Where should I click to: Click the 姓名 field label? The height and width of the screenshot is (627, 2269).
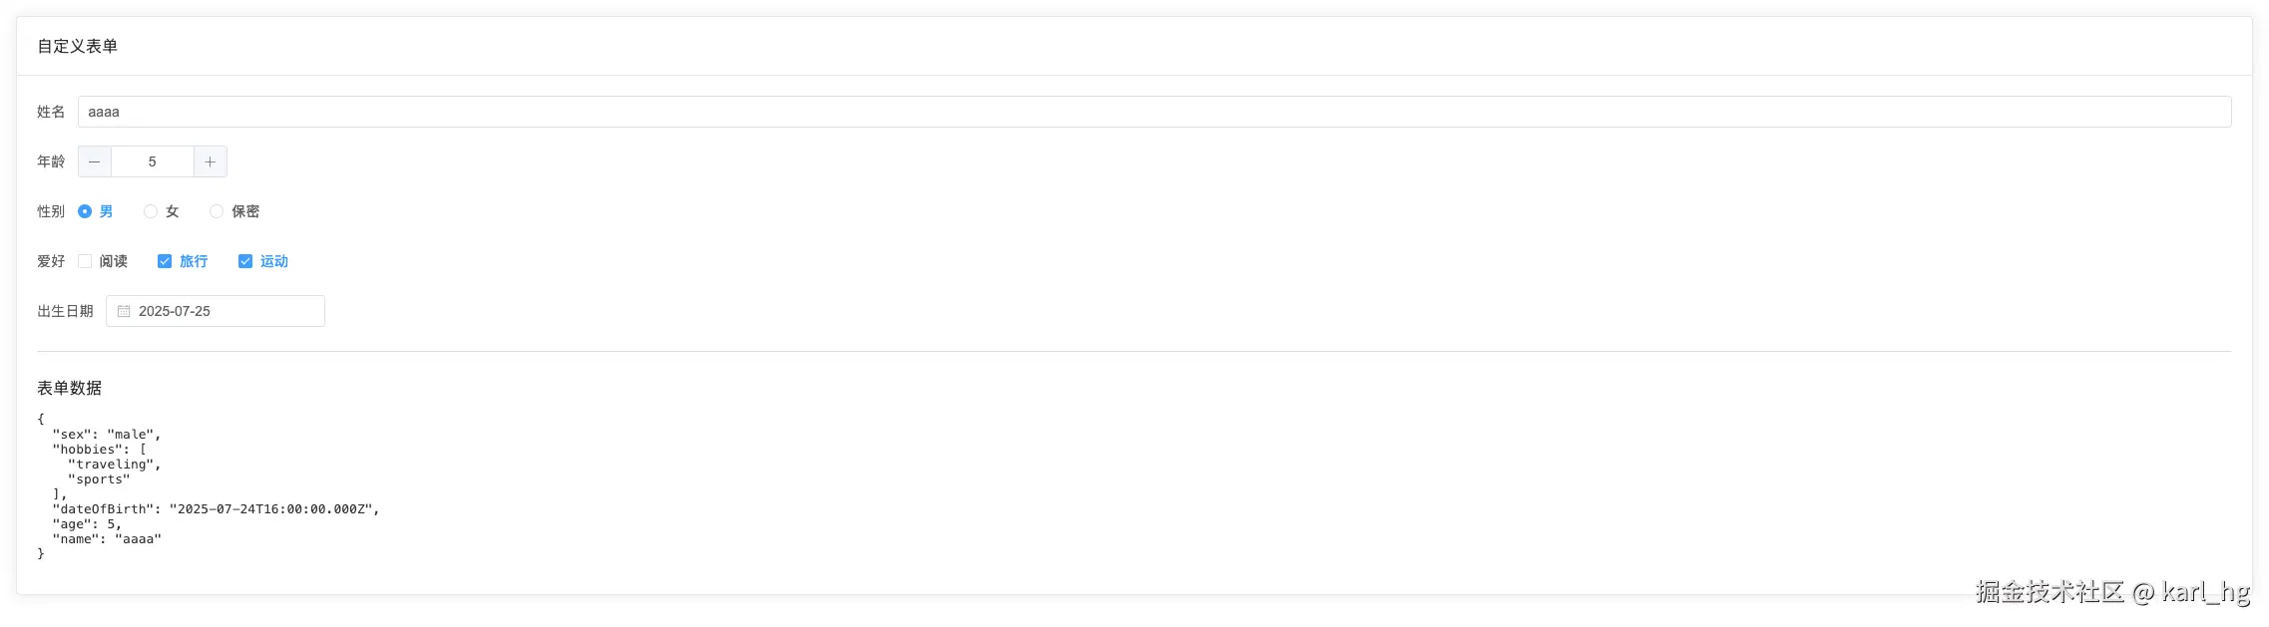coord(50,112)
